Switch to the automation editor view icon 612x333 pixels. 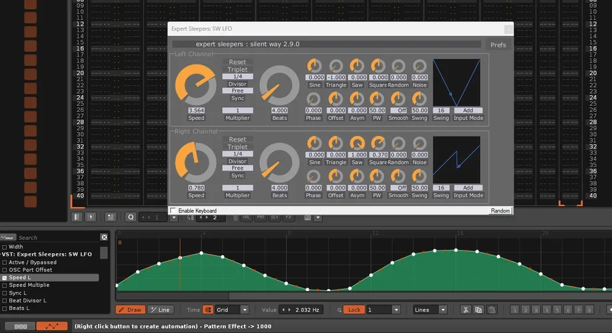(51, 326)
